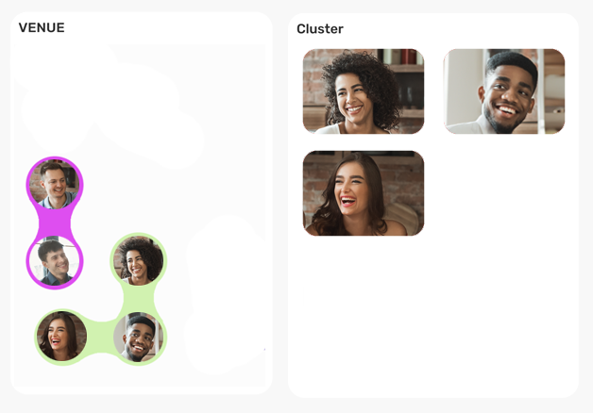Screen dimensions: 593x413
Task: Click the tiny purple dot at venue edge
Action: pos(264,350)
